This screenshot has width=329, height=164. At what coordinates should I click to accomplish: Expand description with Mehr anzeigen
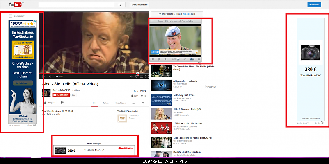tap(94, 144)
